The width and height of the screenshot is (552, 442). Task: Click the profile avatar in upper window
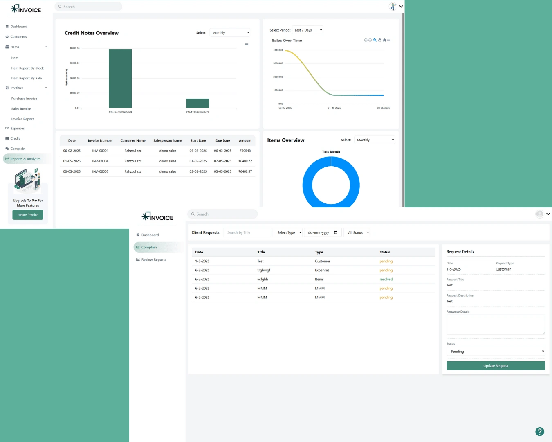[x=393, y=7]
